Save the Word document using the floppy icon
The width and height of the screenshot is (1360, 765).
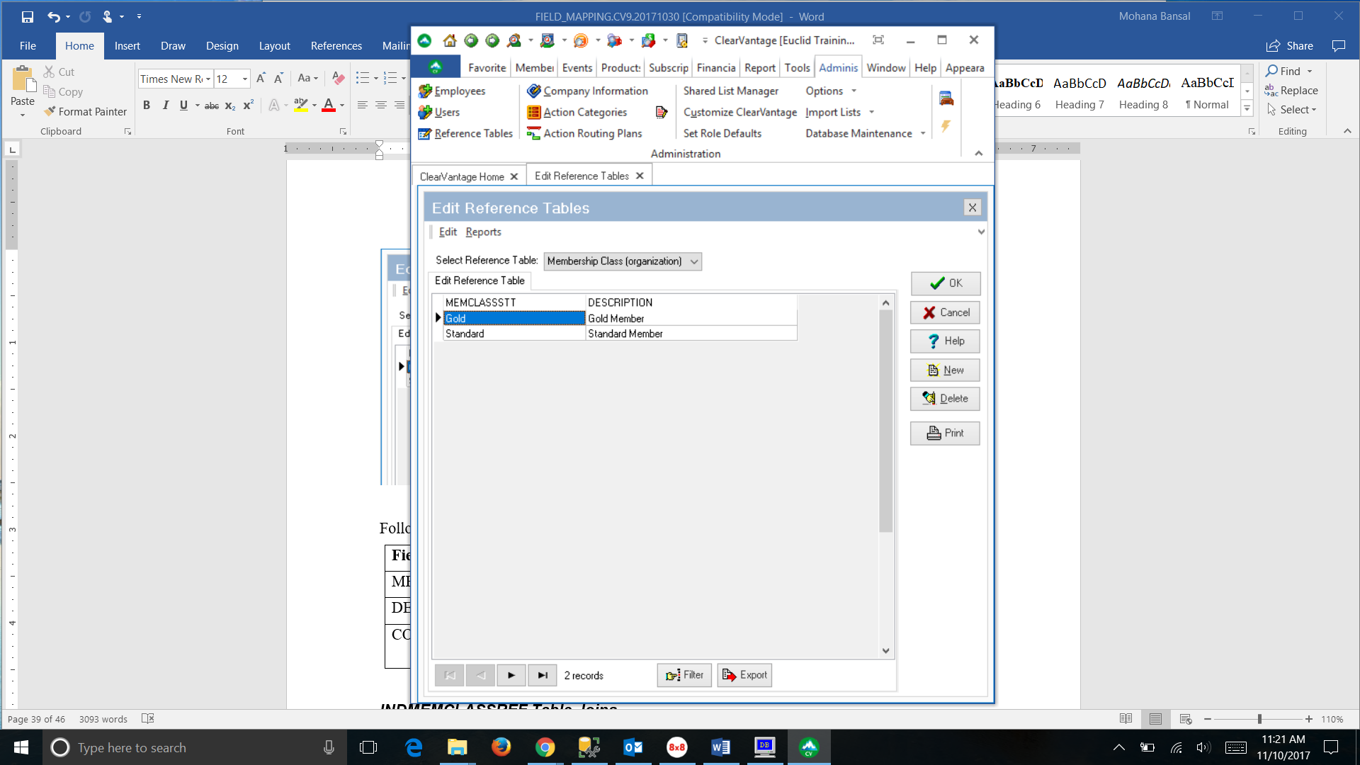[27, 16]
